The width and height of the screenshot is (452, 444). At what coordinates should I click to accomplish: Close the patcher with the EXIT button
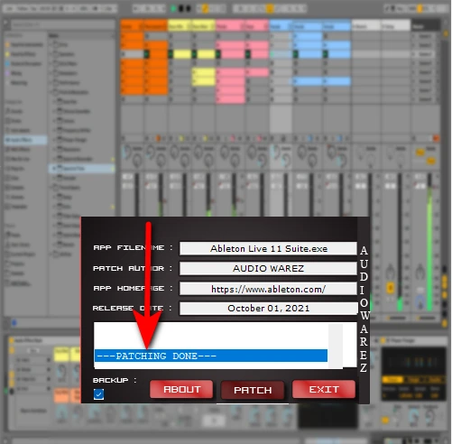[324, 389]
